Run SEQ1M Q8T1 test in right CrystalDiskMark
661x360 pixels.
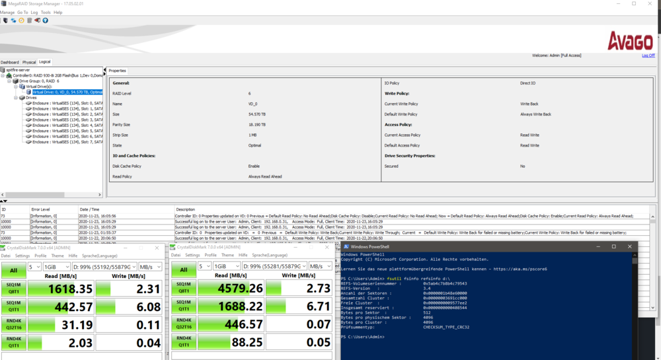184,289
